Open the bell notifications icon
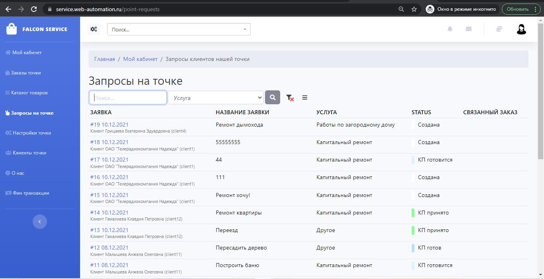Screen dimensions: 544x279 pos(450,29)
